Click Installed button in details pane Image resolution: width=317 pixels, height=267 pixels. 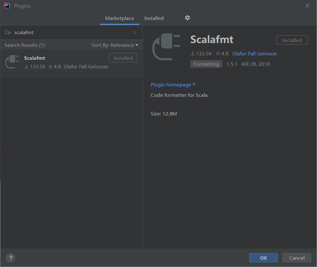[x=292, y=40]
